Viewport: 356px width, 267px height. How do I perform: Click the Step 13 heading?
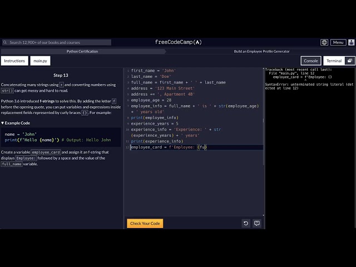pos(61,76)
